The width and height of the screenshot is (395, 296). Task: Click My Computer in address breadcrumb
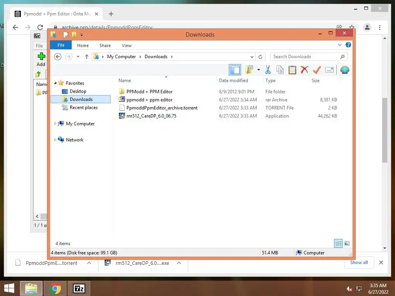coord(122,57)
